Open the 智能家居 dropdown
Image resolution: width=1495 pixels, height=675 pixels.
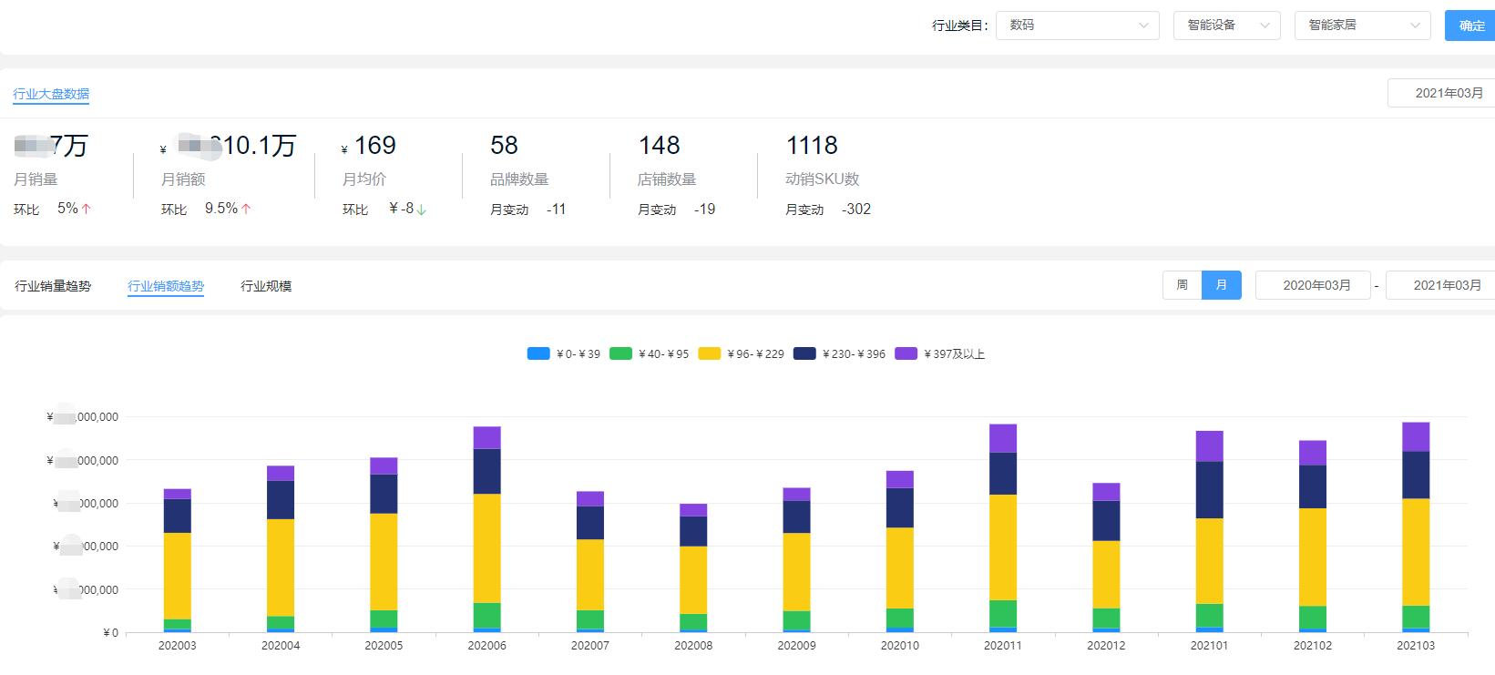1362,26
